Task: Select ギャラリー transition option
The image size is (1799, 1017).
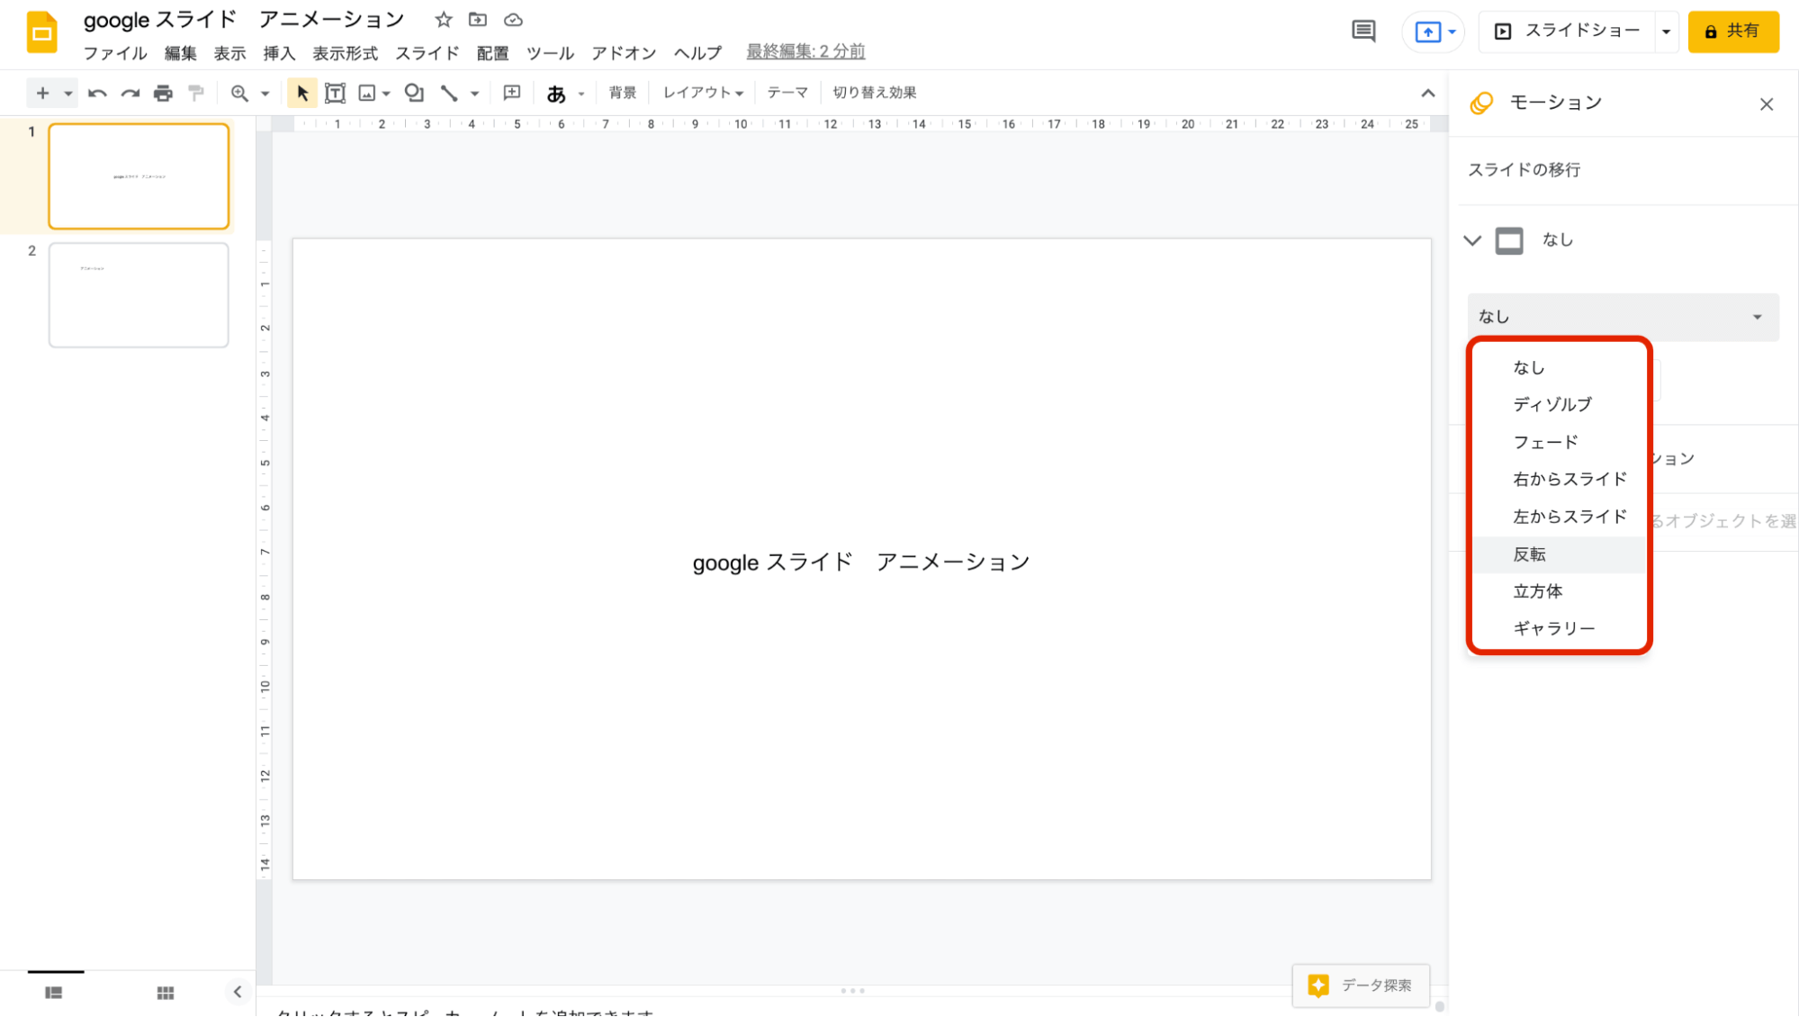Action: coord(1559,628)
